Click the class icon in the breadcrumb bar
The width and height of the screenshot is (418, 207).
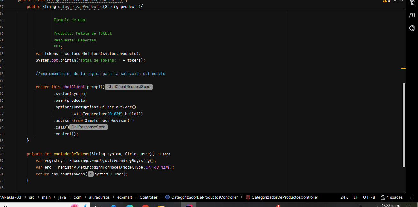point(168,197)
